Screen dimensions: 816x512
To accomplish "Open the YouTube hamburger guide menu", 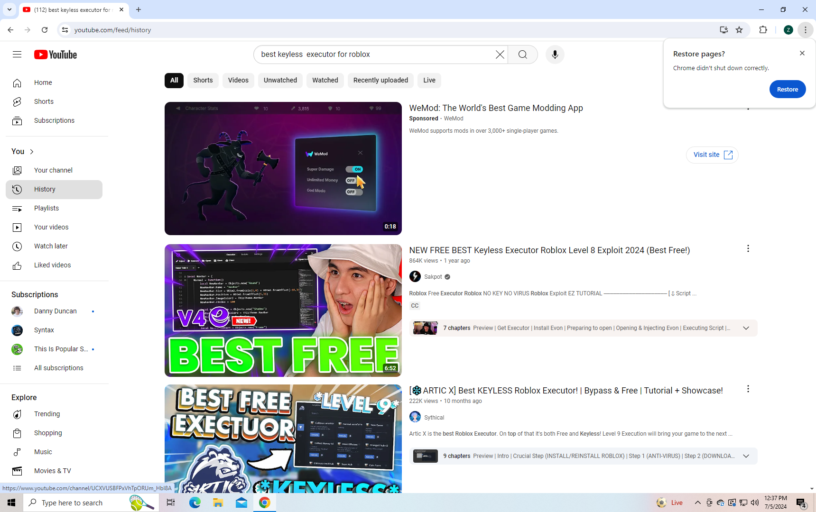I will pyautogui.click(x=17, y=55).
